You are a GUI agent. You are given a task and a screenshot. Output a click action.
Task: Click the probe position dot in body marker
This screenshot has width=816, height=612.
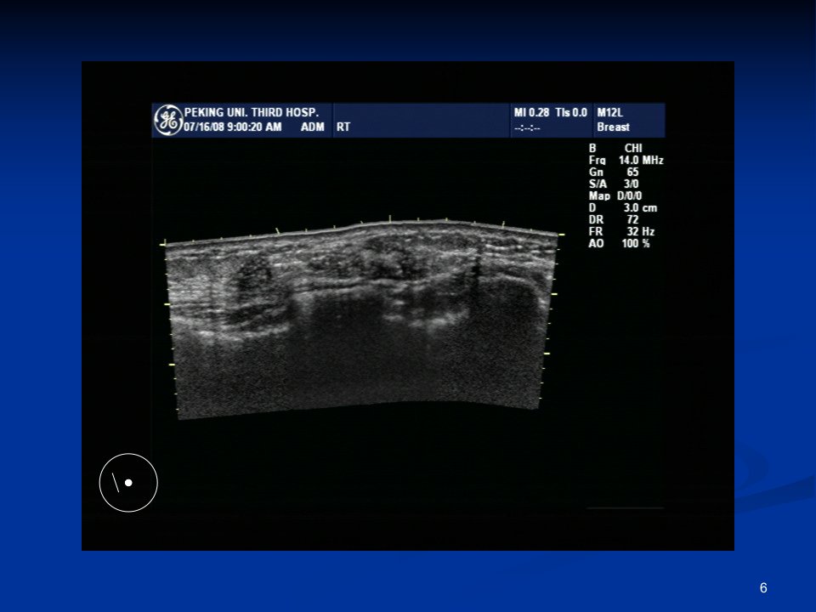coord(128,483)
